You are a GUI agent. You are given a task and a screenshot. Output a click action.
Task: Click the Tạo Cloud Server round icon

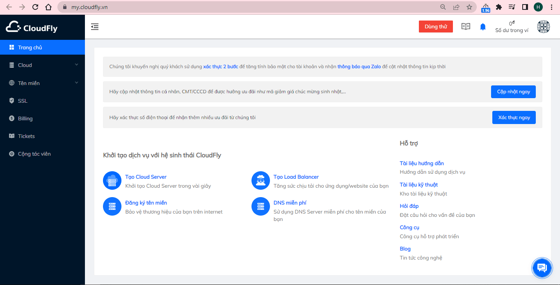coord(112,181)
